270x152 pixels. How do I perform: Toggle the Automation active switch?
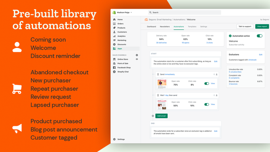(x=260, y=36)
